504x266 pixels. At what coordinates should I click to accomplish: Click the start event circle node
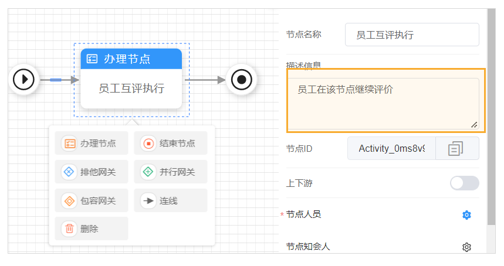pos(25,79)
